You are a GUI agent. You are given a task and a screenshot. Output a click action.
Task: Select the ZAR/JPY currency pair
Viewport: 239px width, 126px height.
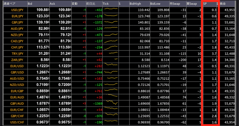pos(17,60)
